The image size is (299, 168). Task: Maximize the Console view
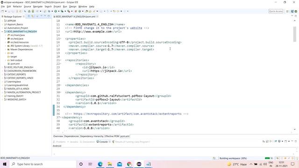(296, 141)
